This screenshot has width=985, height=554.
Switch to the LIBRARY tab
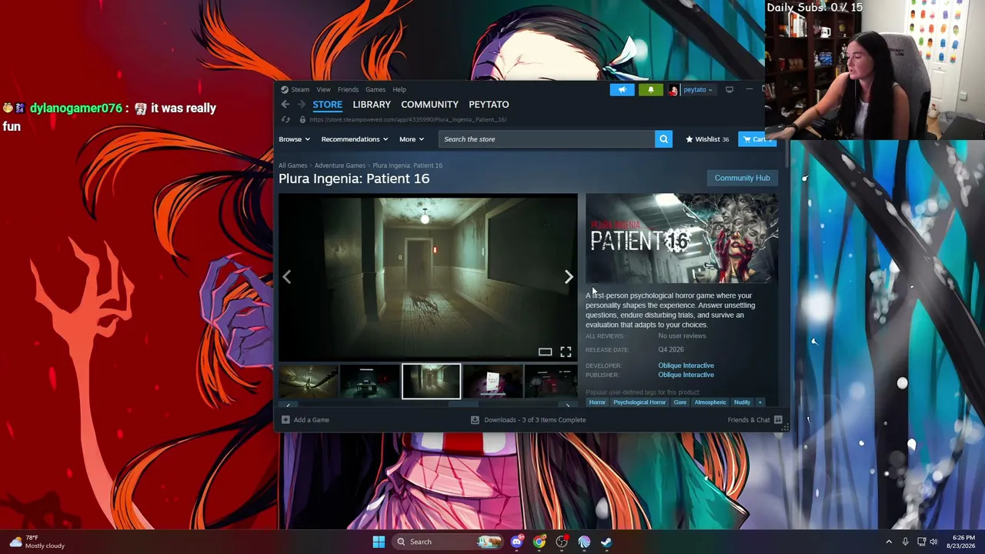(372, 105)
